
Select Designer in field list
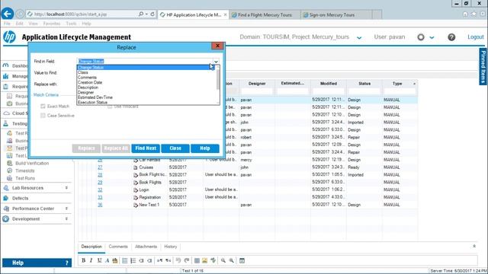[x=146, y=92]
